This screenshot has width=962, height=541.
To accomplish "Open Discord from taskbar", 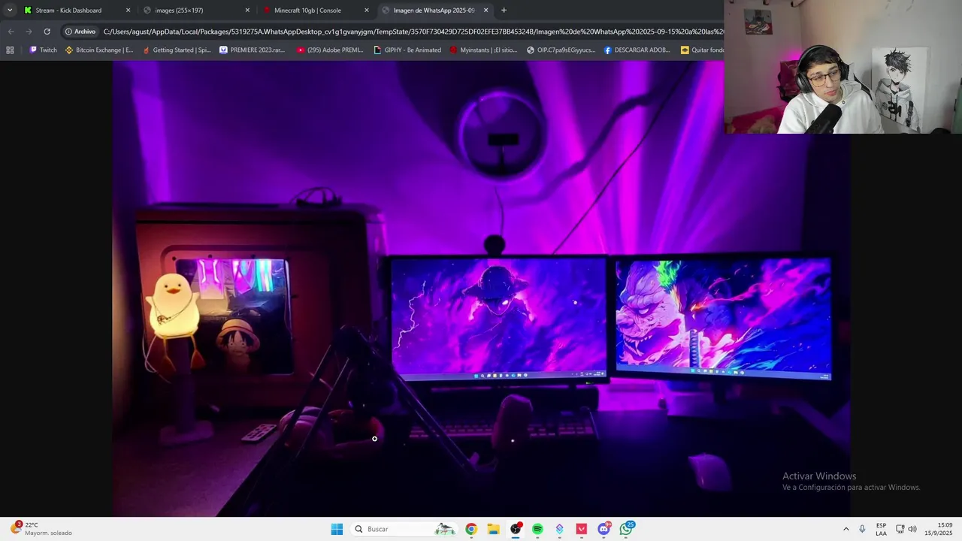I will 604,529.
